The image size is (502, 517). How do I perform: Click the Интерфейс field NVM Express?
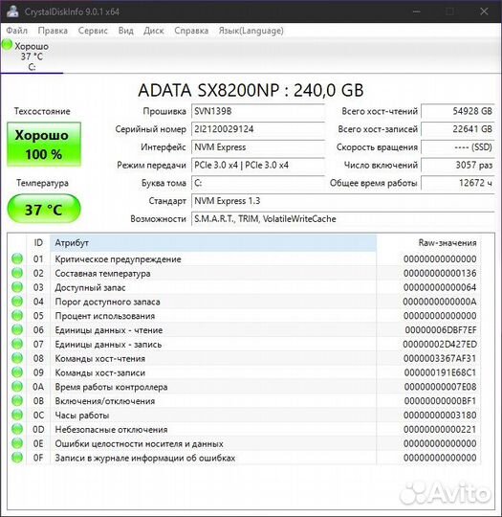tap(258, 147)
